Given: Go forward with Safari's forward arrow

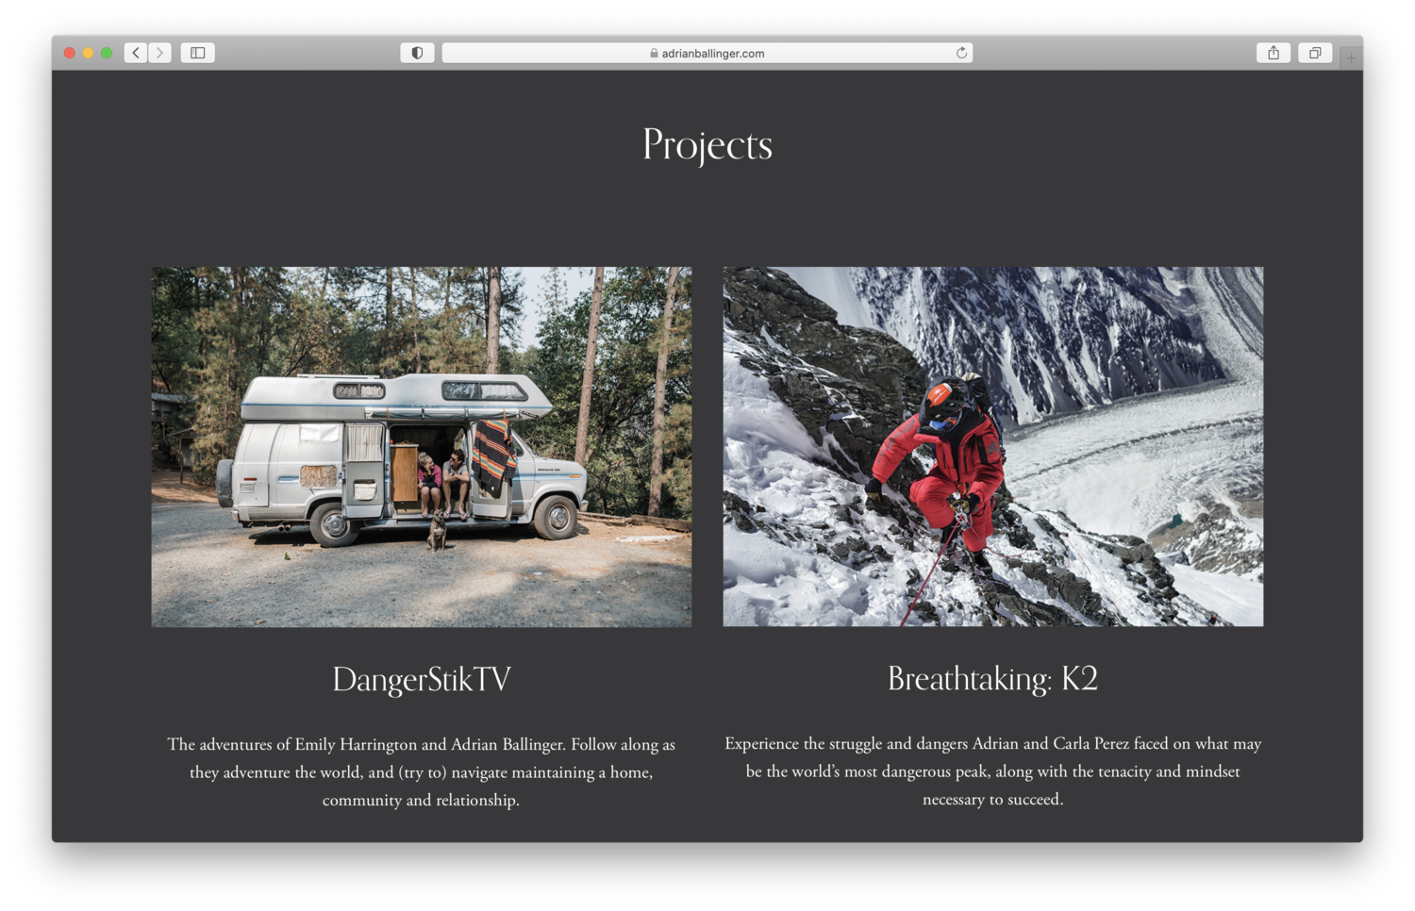Looking at the screenshot, I should (160, 53).
